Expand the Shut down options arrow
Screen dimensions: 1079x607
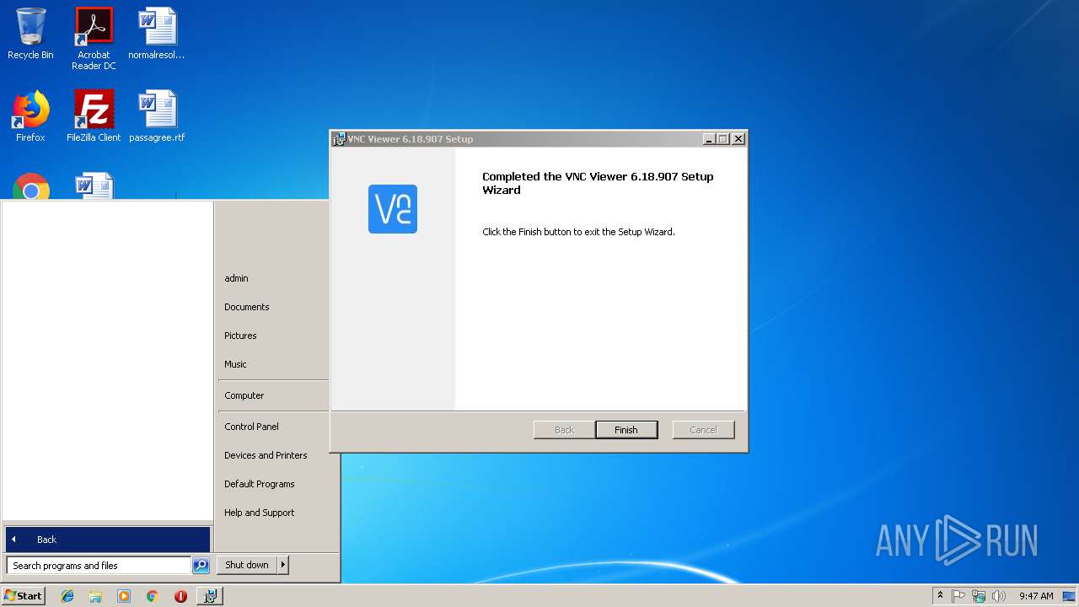click(283, 565)
